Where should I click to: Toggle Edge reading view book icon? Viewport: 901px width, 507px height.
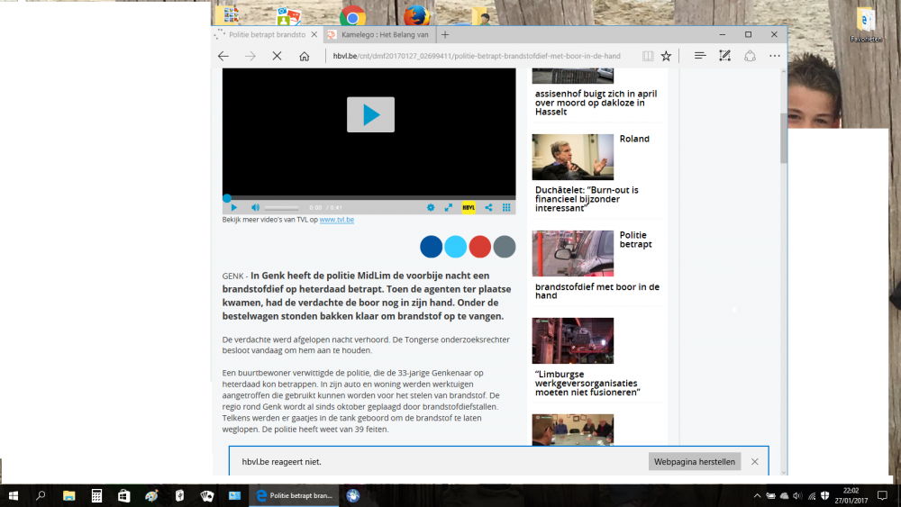(x=648, y=56)
